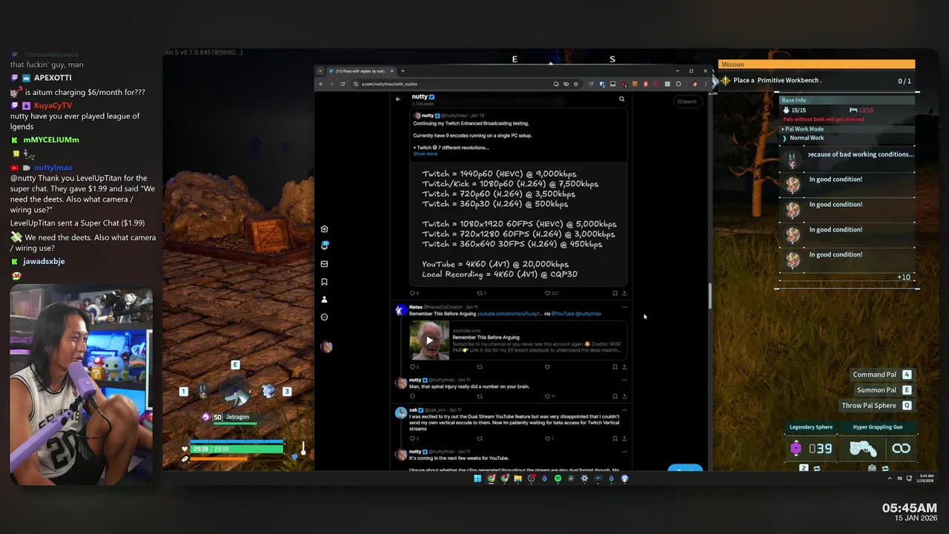The image size is (949, 534).
Task: Open the encoding settings image in the post
Action: 519,223
